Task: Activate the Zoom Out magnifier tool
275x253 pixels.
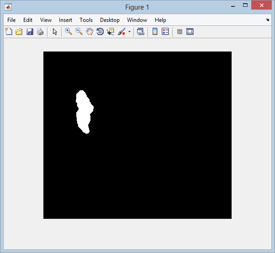Action: coord(79,31)
